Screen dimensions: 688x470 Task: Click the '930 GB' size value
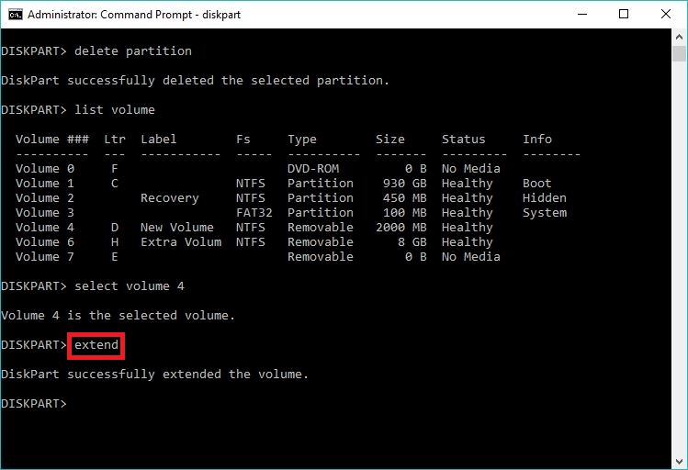tap(404, 184)
